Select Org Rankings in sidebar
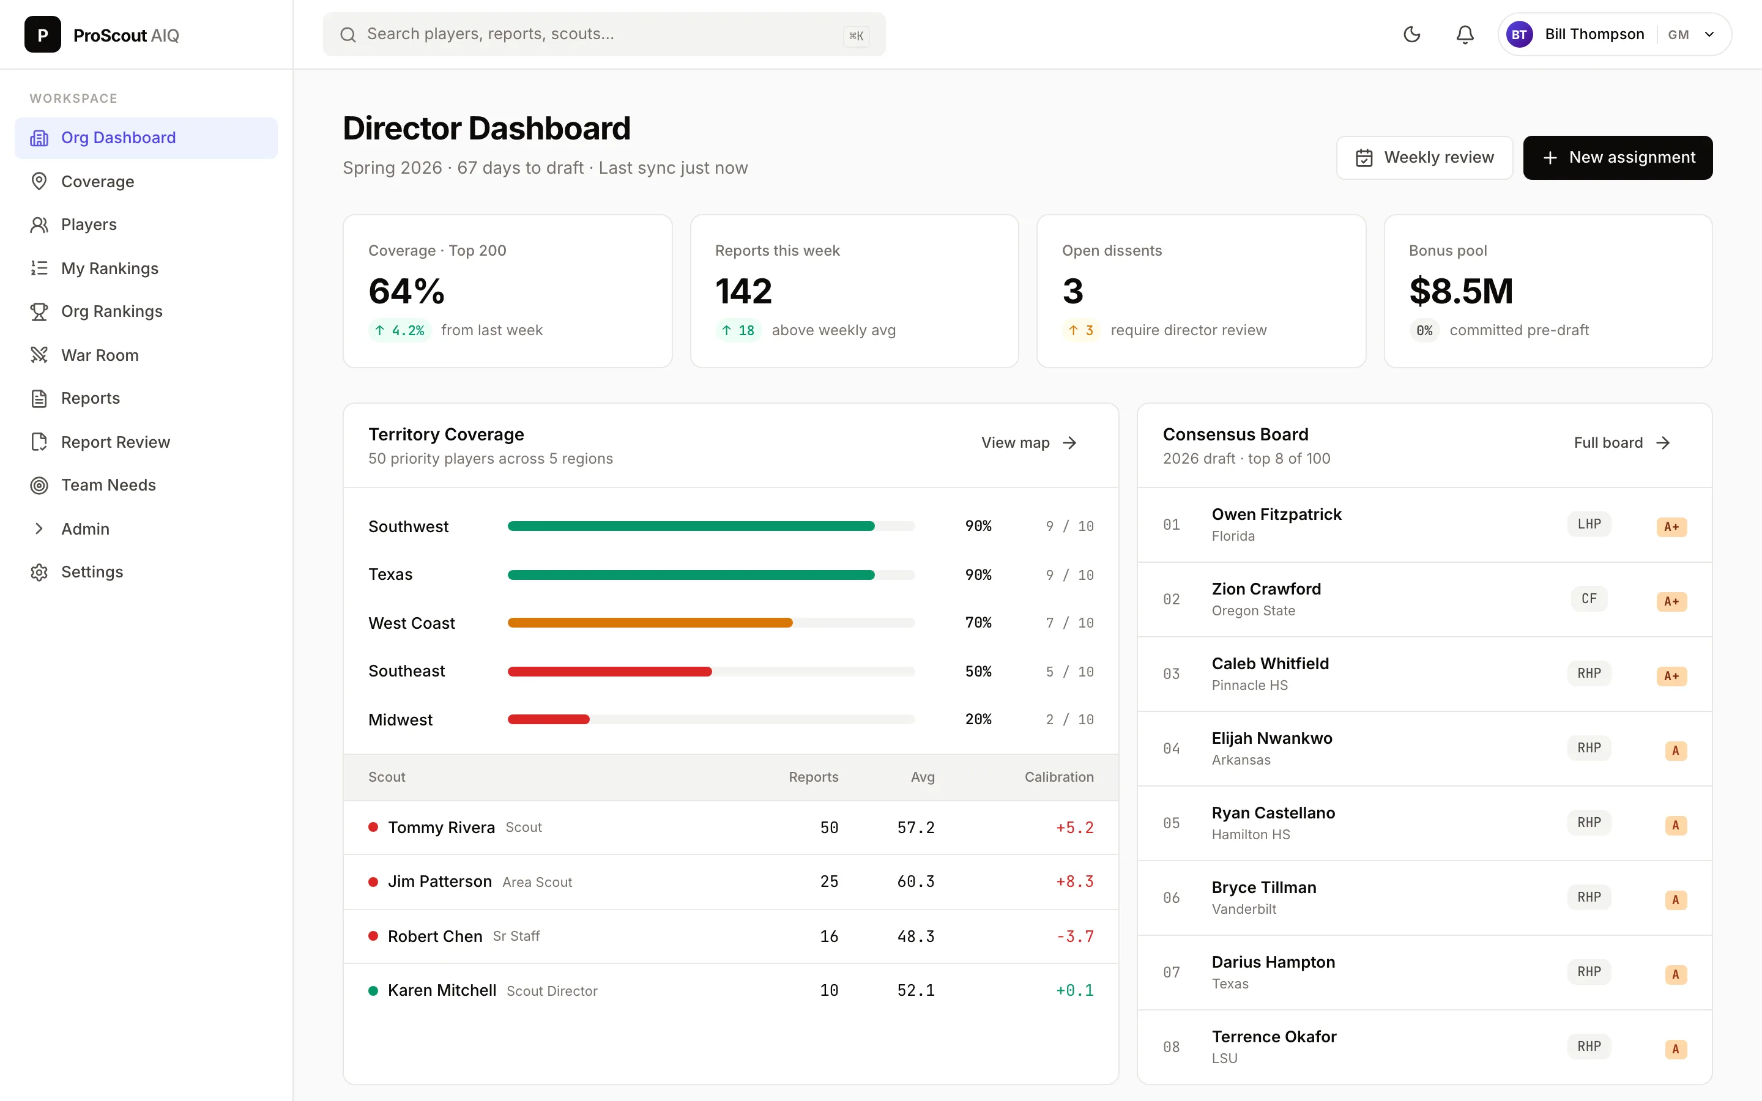 [146, 311]
